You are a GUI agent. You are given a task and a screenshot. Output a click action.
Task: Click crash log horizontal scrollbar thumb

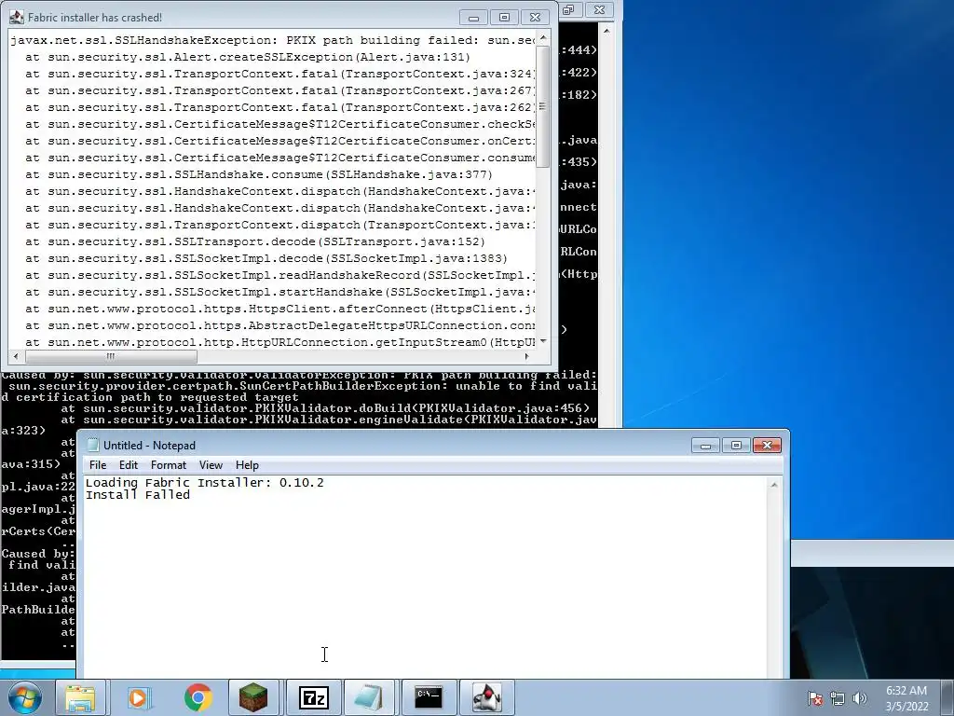coord(111,356)
